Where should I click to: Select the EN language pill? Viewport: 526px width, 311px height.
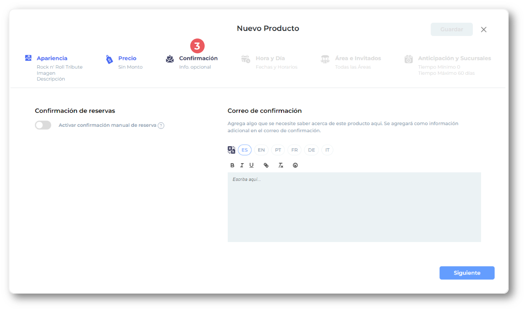pyautogui.click(x=261, y=150)
